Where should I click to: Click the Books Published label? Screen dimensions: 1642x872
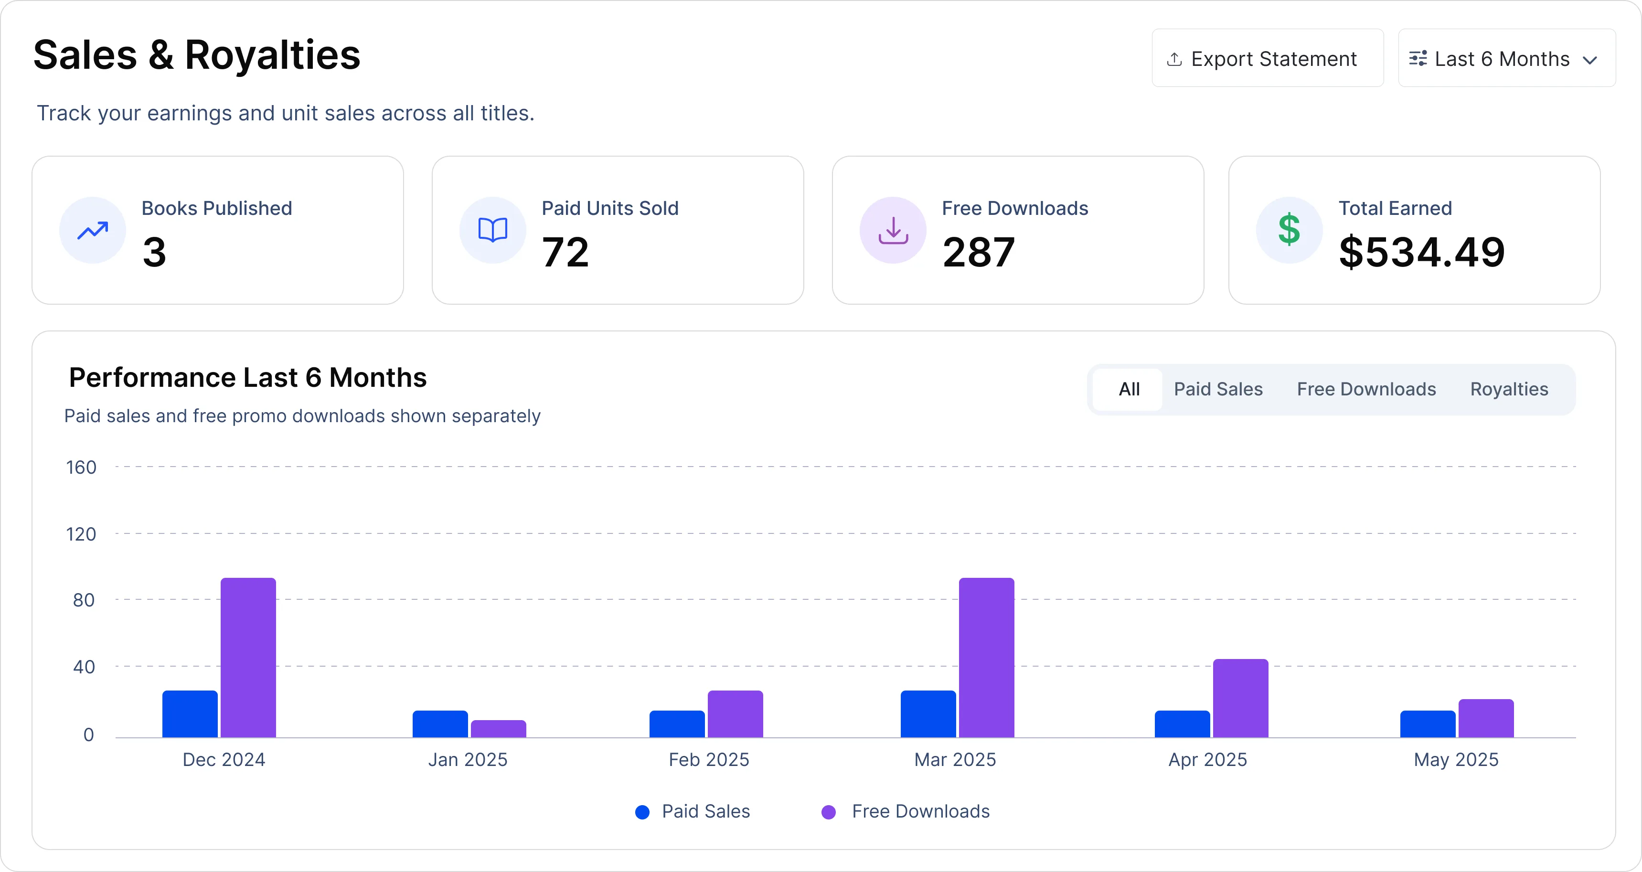coord(217,208)
